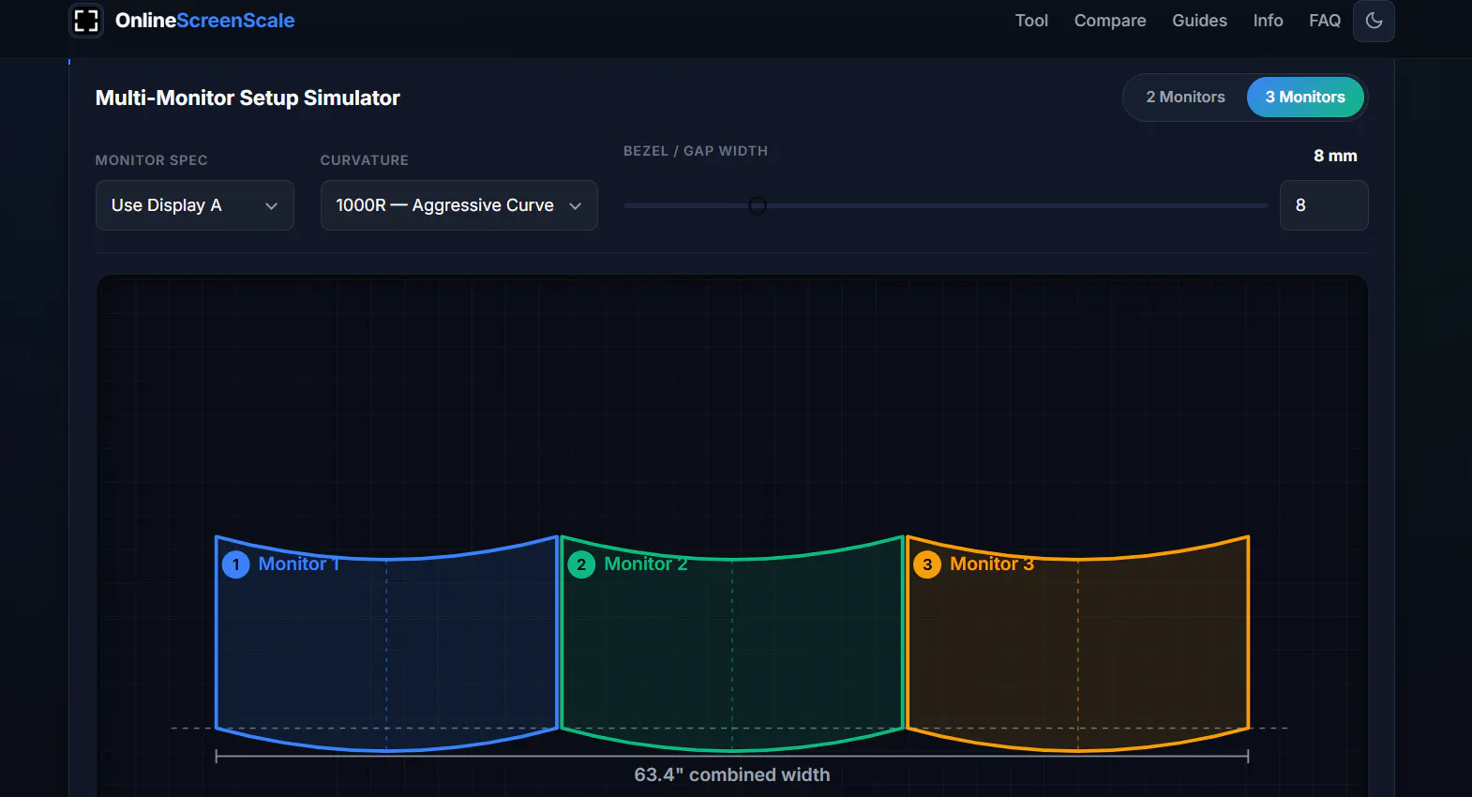Switch to the 2 Monitors layout
The height and width of the screenshot is (797, 1472).
(1185, 98)
